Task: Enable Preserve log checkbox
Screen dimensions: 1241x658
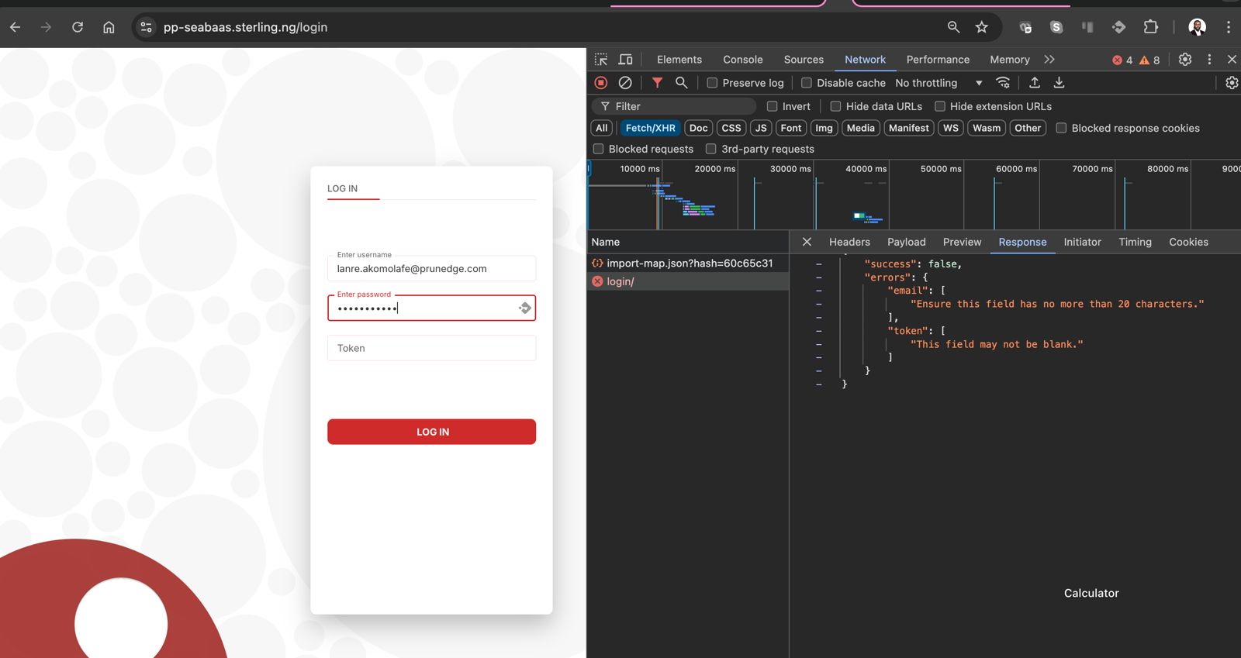Action: click(x=712, y=83)
